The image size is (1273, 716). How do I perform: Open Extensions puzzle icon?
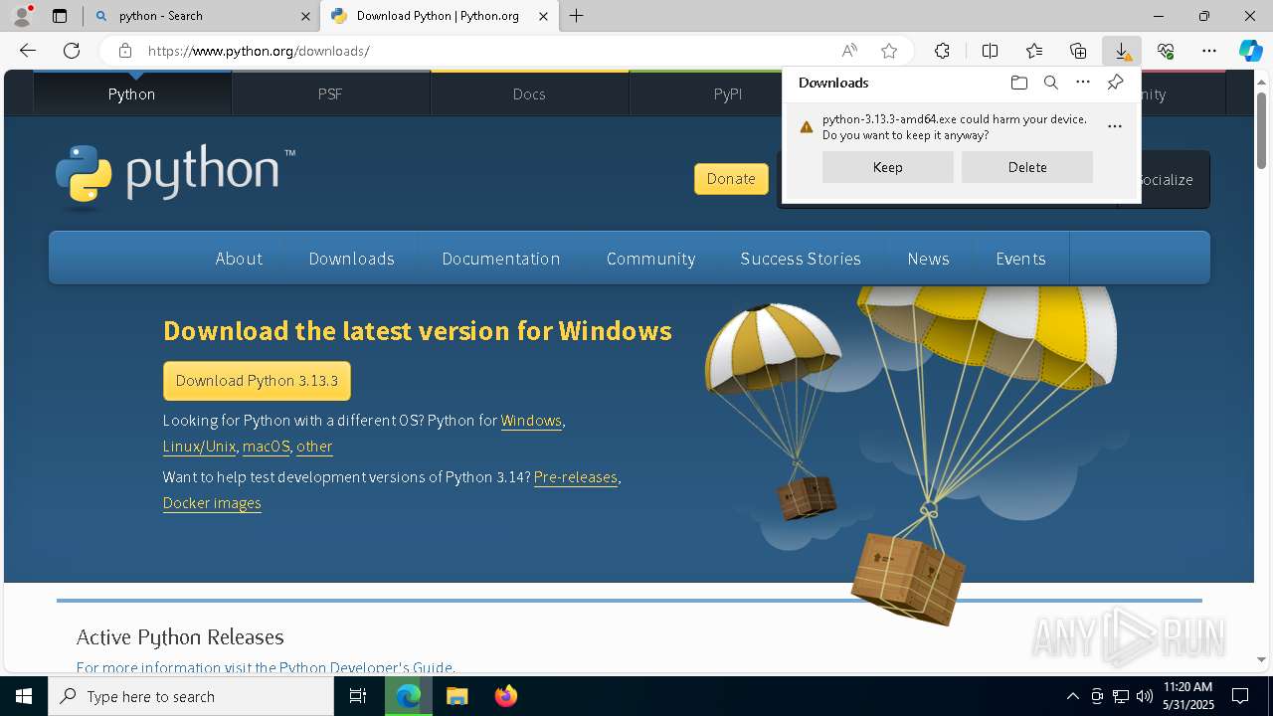(x=942, y=51)
